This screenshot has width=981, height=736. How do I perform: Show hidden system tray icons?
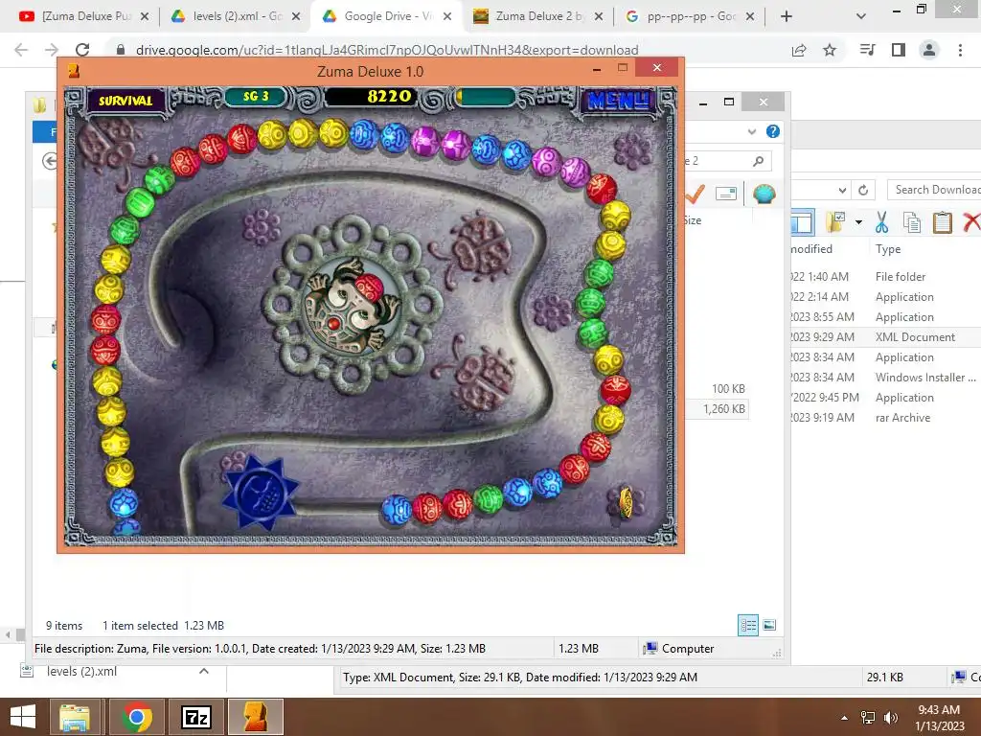[845, 718]
